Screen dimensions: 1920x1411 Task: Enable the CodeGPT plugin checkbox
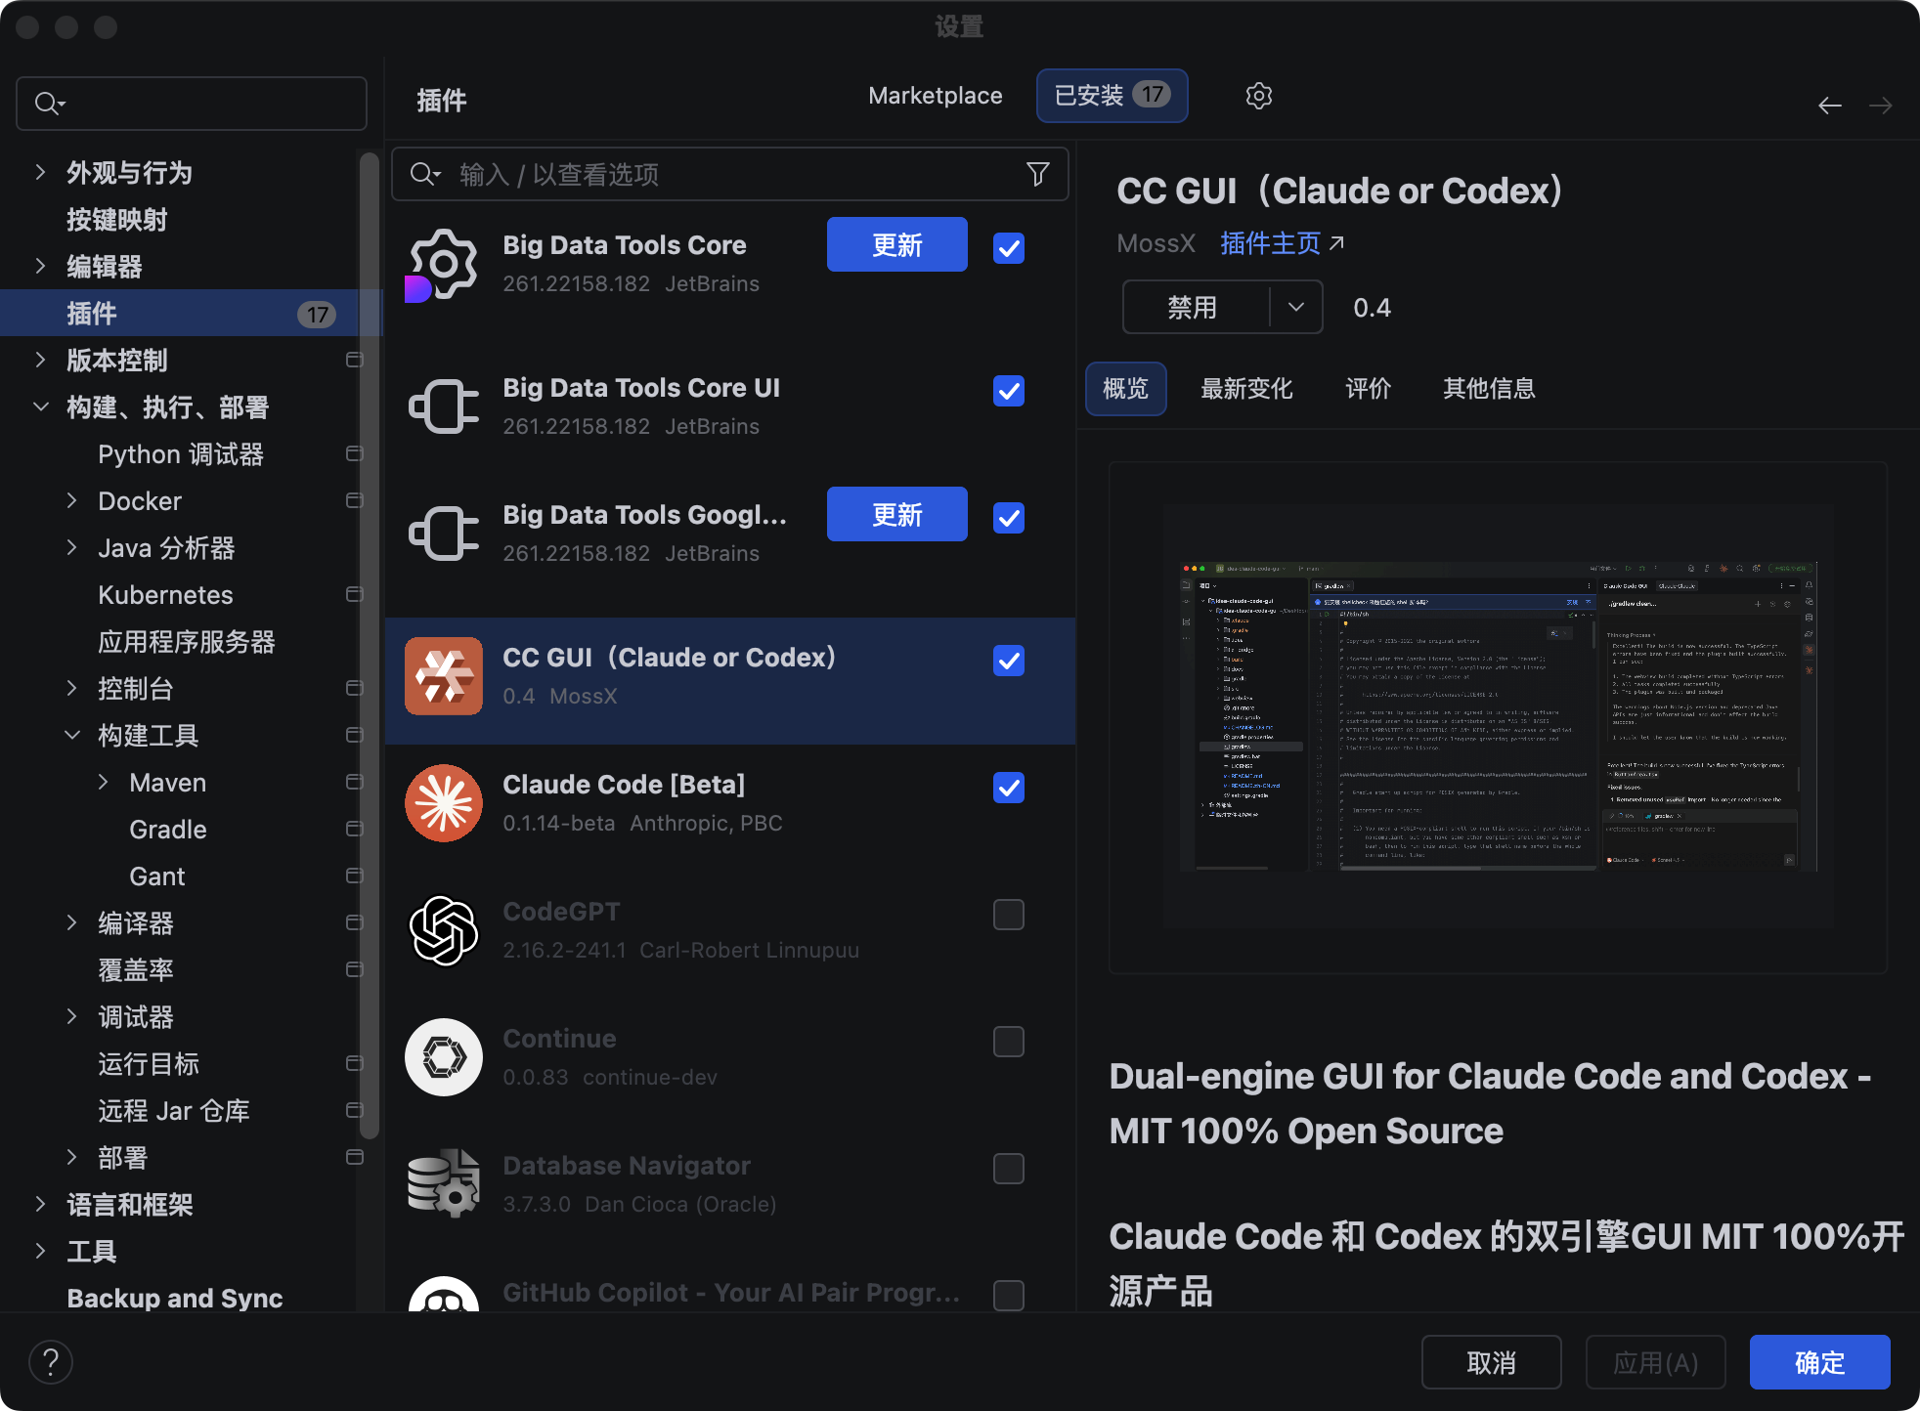pyautogui.click(x=1008, y=915)
